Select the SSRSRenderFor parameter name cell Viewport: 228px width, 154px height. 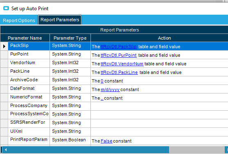point(29,123)
